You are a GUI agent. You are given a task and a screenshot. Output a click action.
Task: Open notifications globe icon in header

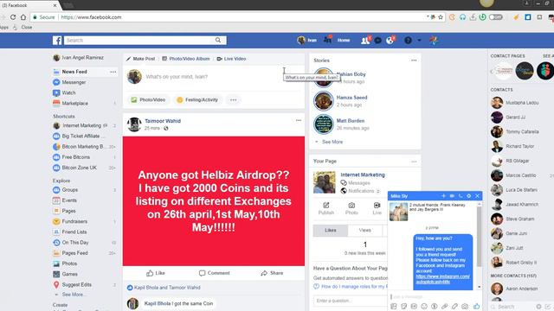tap(390, 41)
